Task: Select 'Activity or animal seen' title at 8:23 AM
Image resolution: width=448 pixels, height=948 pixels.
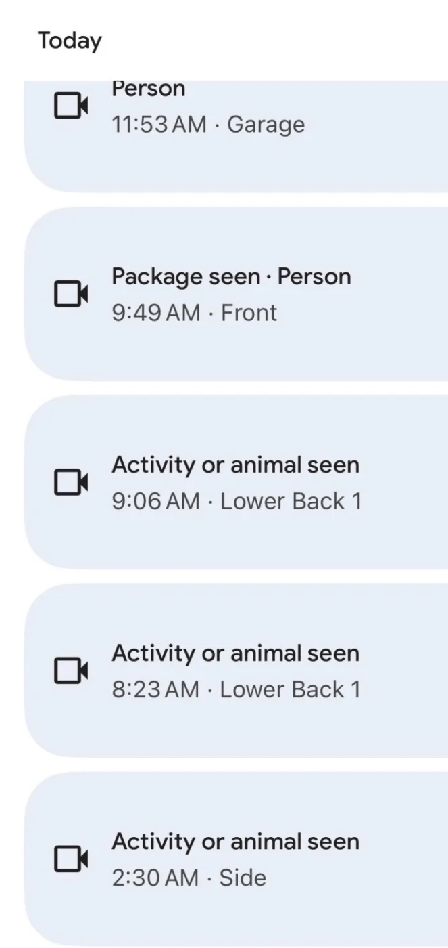Action: click(235, 653)
